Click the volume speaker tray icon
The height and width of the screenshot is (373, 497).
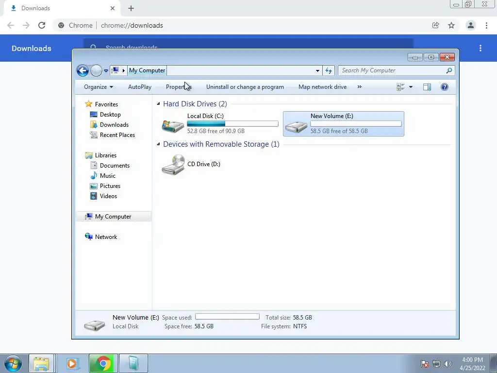447,364
